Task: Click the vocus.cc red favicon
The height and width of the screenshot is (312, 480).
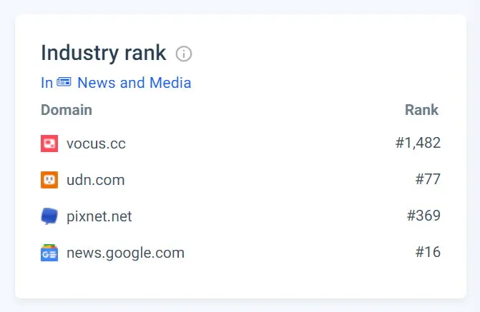Action: click(49, 144)
